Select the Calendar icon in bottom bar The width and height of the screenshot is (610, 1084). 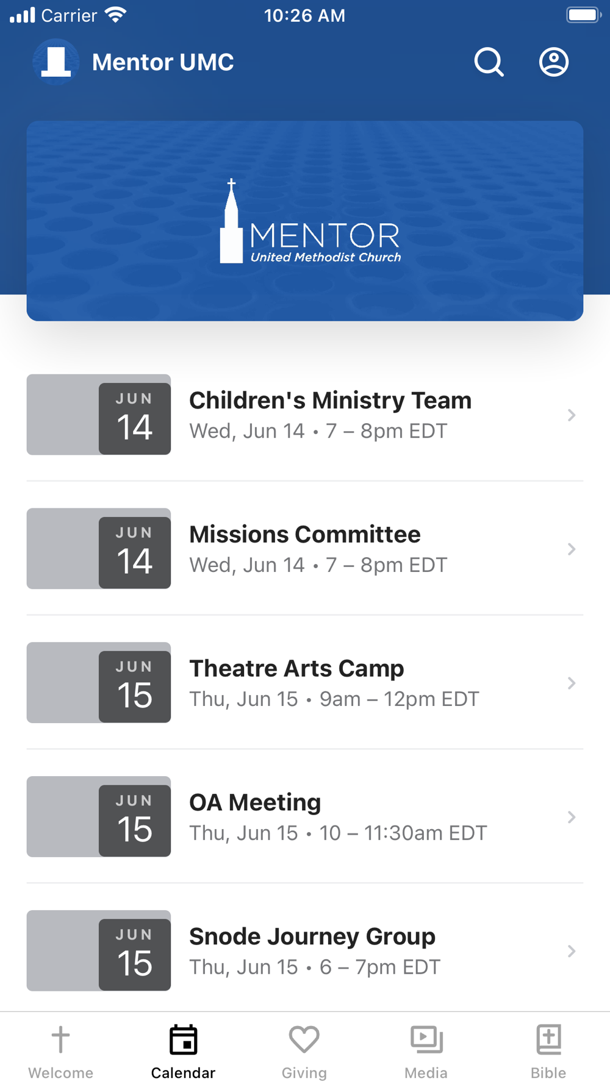pos(183,1039)
